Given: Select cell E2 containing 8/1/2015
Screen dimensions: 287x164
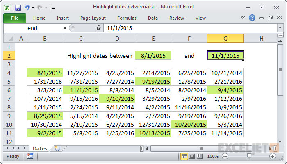Looking at the screenshot, I should 153,55.
